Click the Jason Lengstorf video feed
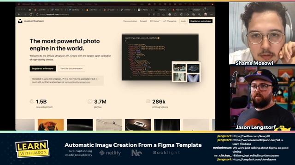295x165 pixels. click(262, 98)
